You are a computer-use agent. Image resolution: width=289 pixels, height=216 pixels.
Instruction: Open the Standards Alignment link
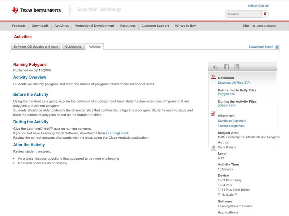232,121
